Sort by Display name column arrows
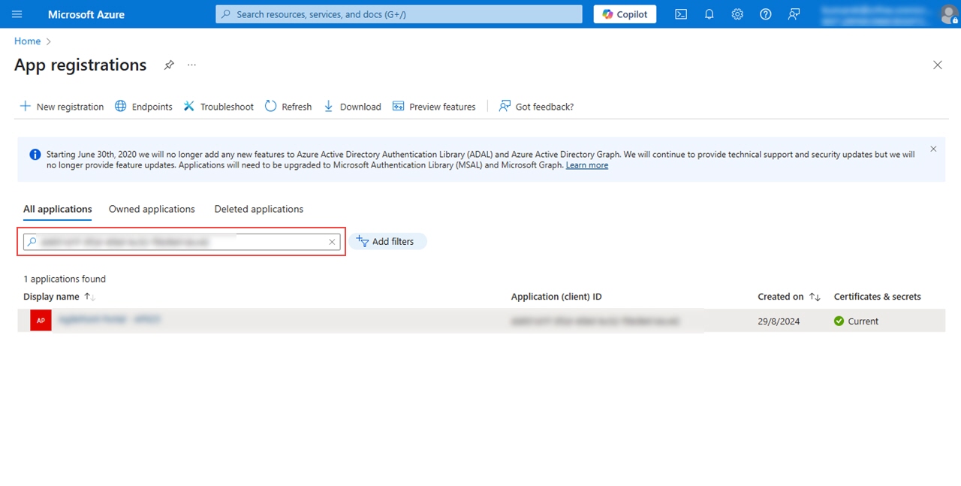This screenshot has height=486, width=961. pyautogui.click(x=89, y=297)
